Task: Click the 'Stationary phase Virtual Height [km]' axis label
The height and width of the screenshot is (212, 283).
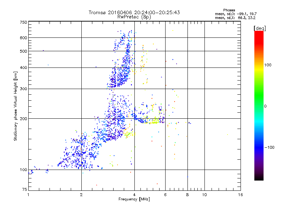Action: pos(16,106)
